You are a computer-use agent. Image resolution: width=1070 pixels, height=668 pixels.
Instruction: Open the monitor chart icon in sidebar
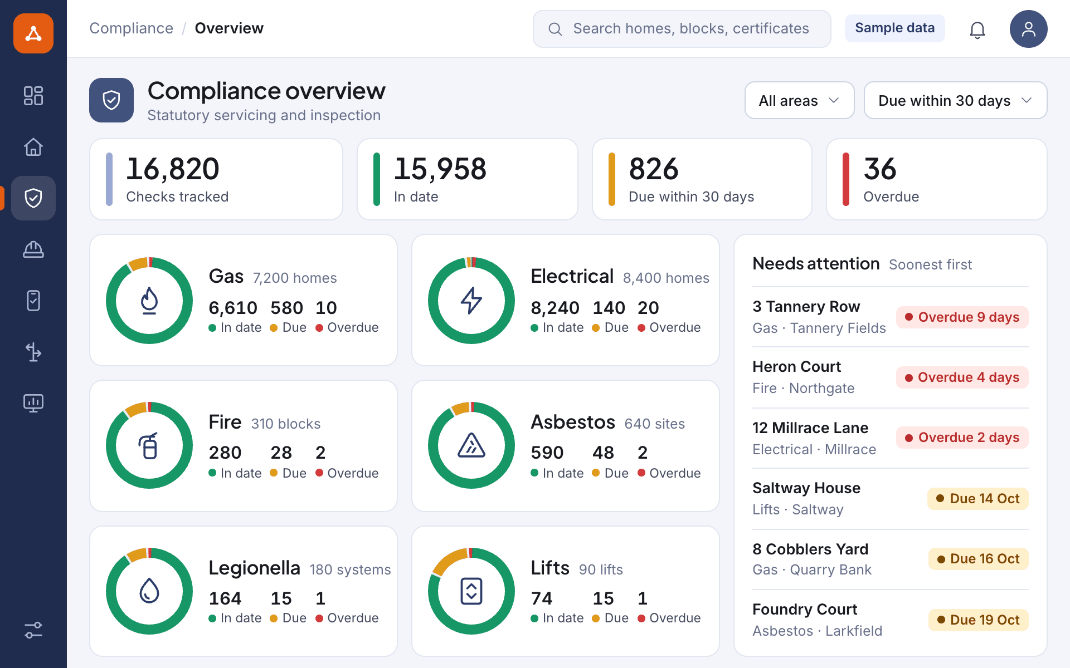[x=33, y=403]
